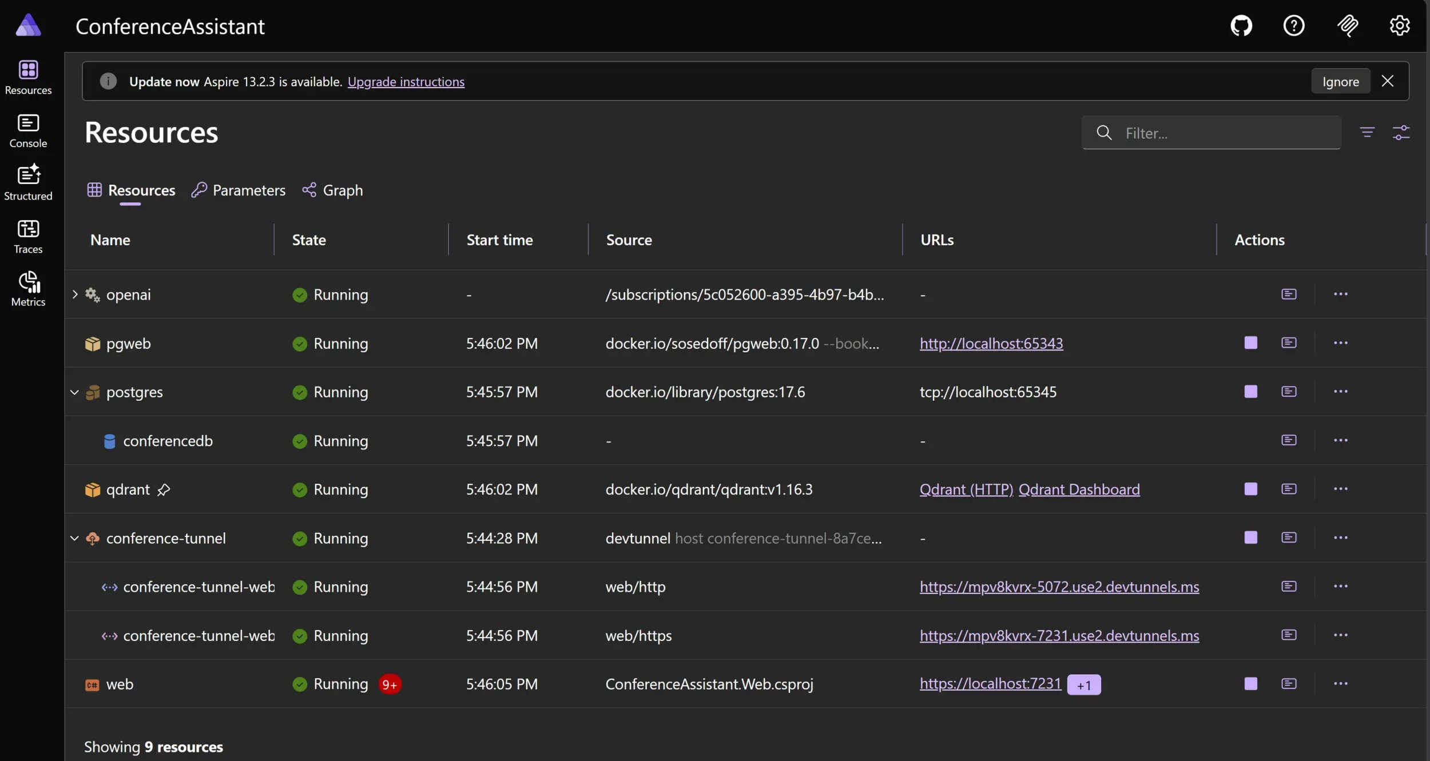This screenshot has width=1430, height=761.
Task: Open the https://localhost:7231 web link
Action: (x=990, y=684)
